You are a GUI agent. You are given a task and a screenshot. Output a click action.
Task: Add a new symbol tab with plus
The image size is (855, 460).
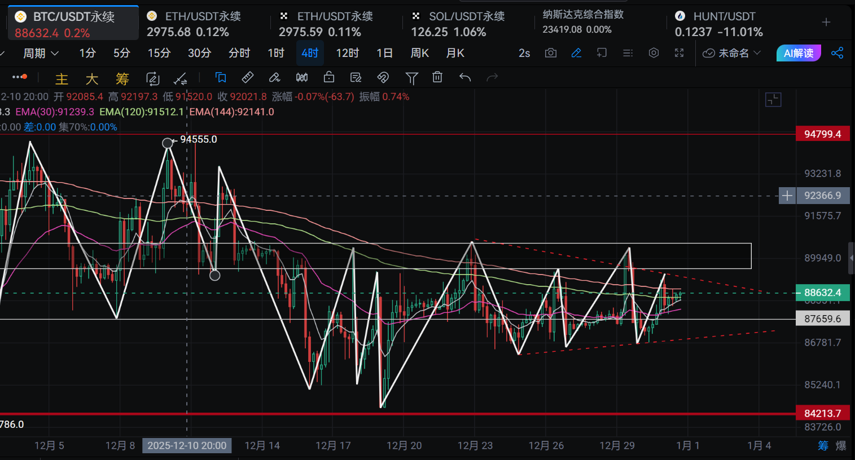826,23
